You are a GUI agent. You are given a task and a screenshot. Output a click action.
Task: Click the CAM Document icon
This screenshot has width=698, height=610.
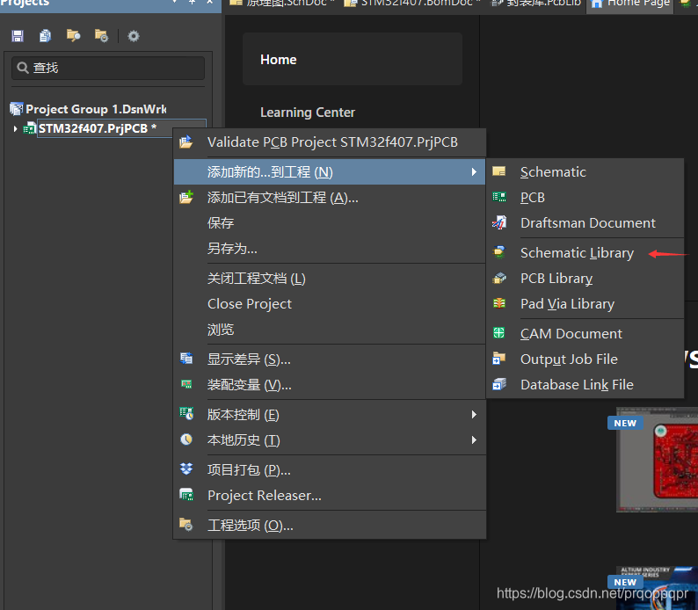(x=499, y=334)
